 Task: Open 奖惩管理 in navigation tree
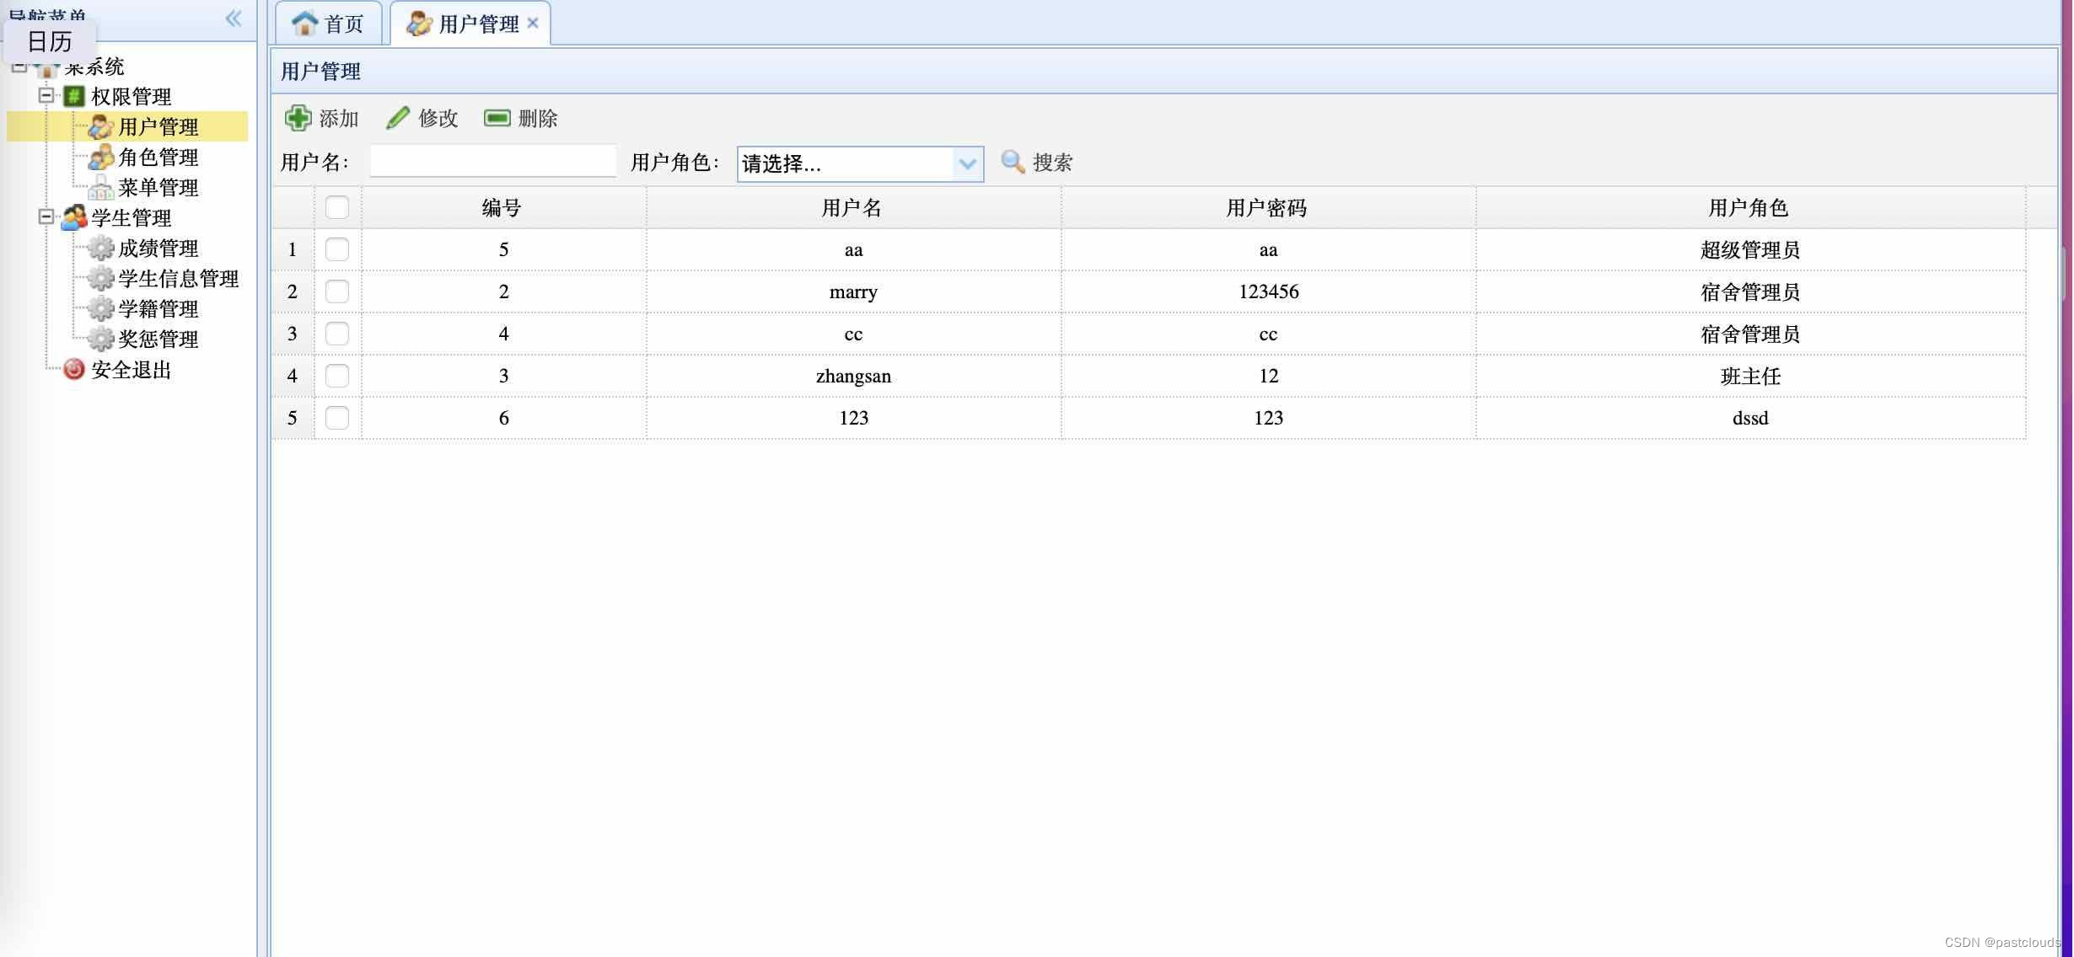(159, 339)
